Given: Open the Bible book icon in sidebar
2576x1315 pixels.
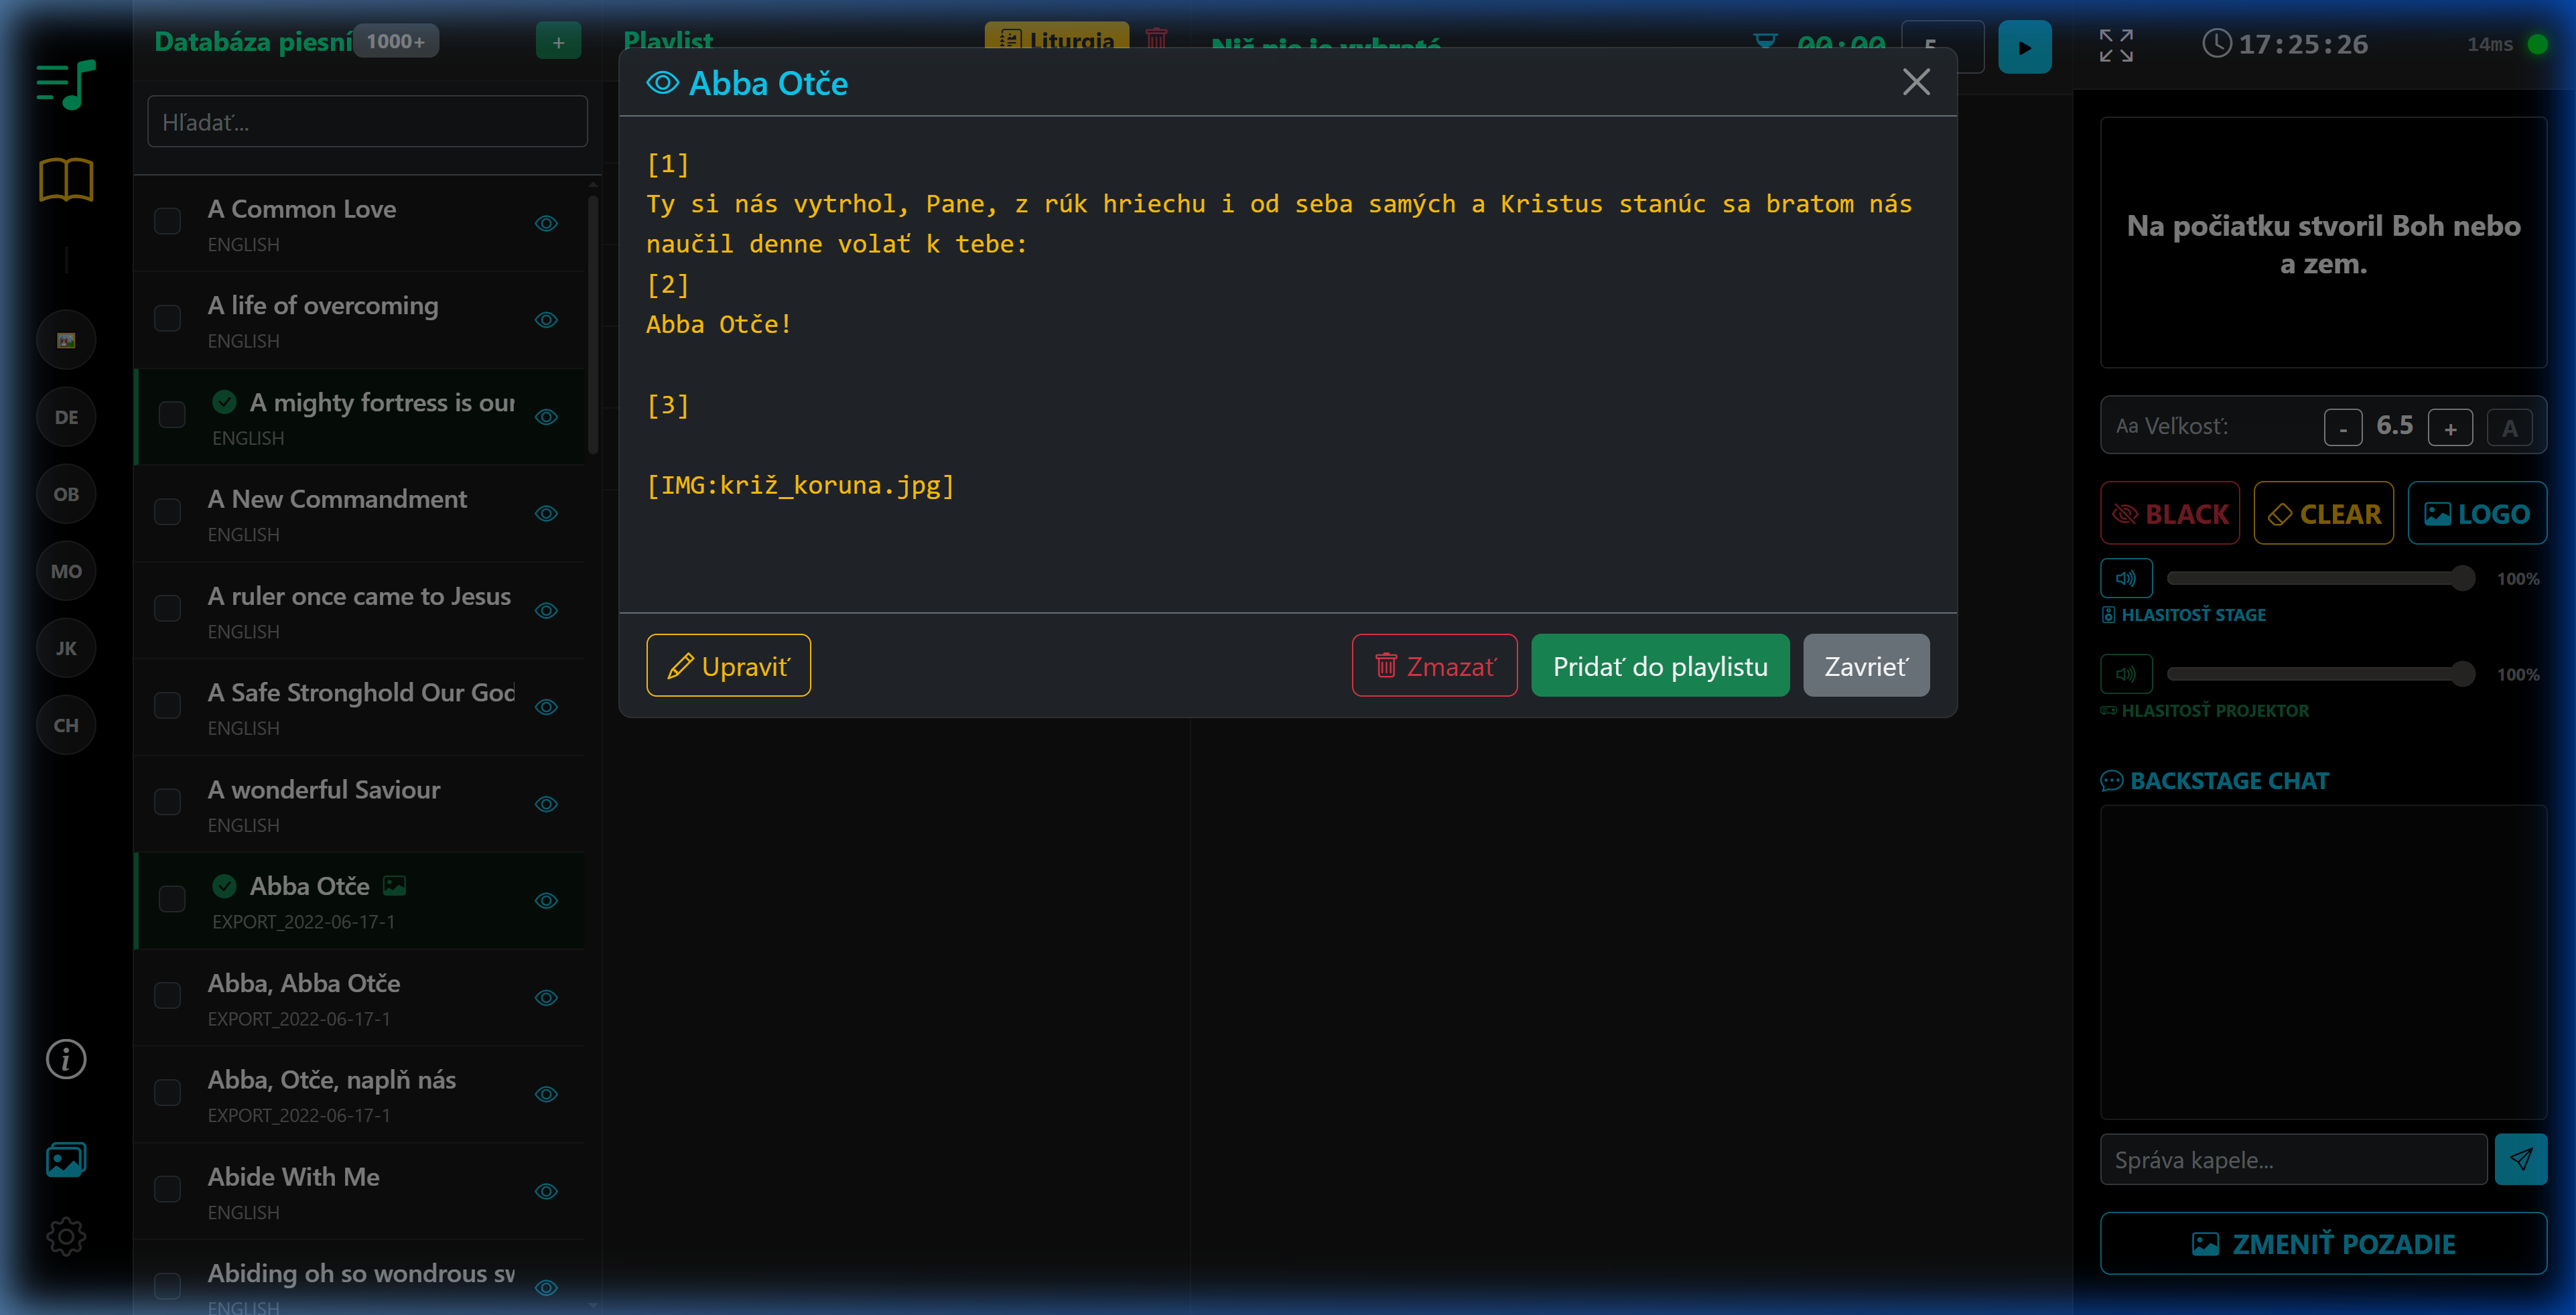Looking at the screenshot, I should point(66,180).
